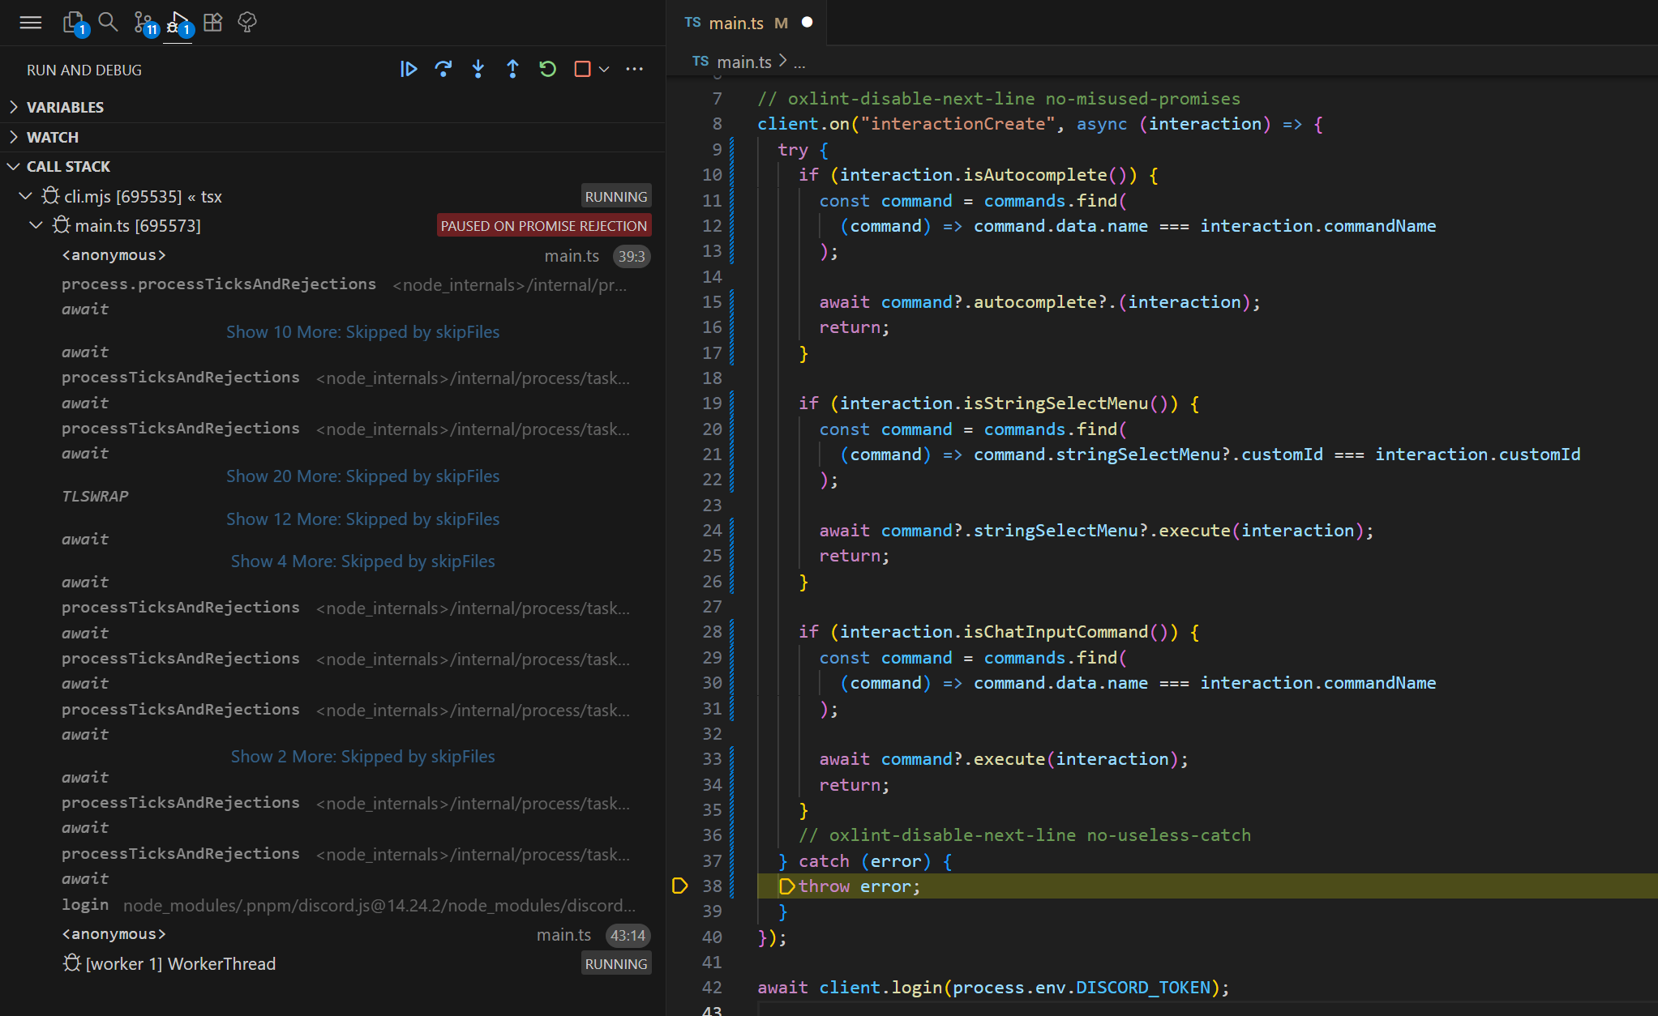This screenshot has height=1016, width=1658.
Task: Click the Continue debug button
Action: click(x=409, y=70)
